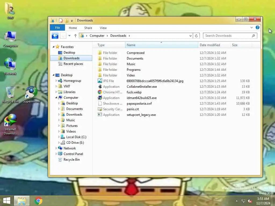Screen dimensions: 275x206
Task: Click Computer in the address bar breadcrumb
Action: (97, 36)
